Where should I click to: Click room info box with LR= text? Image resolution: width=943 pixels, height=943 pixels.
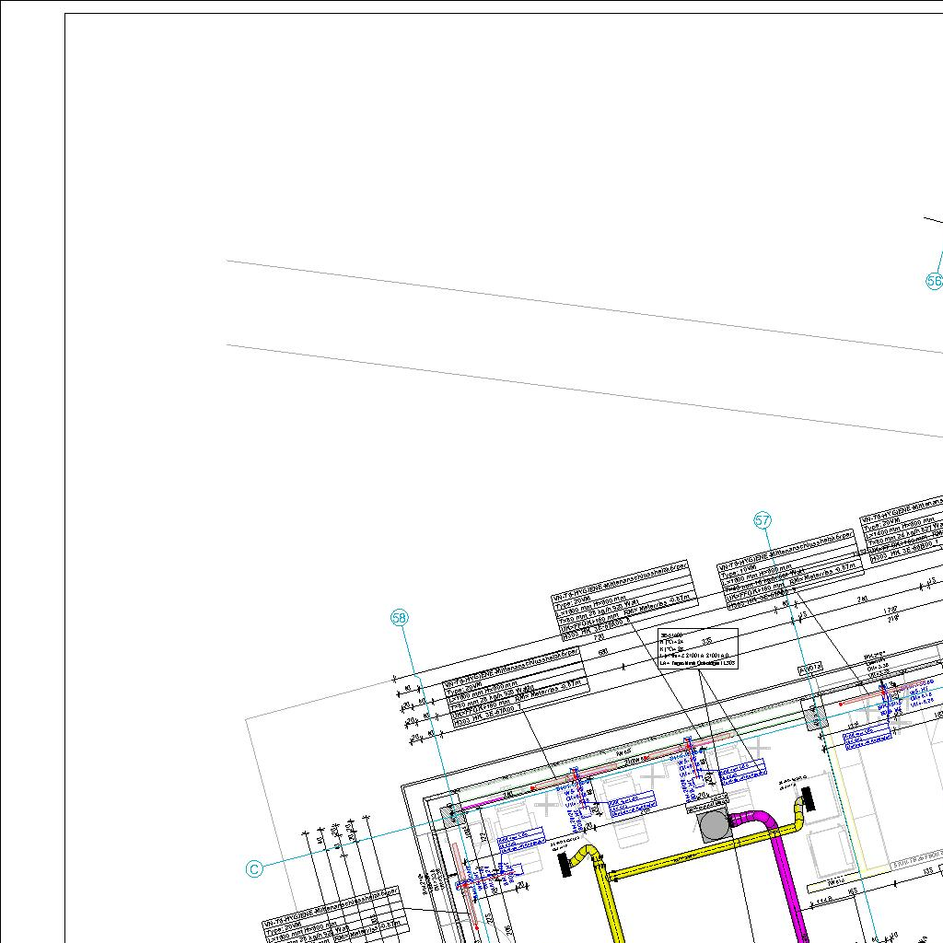pyautogui.click(x=698, y=648)
